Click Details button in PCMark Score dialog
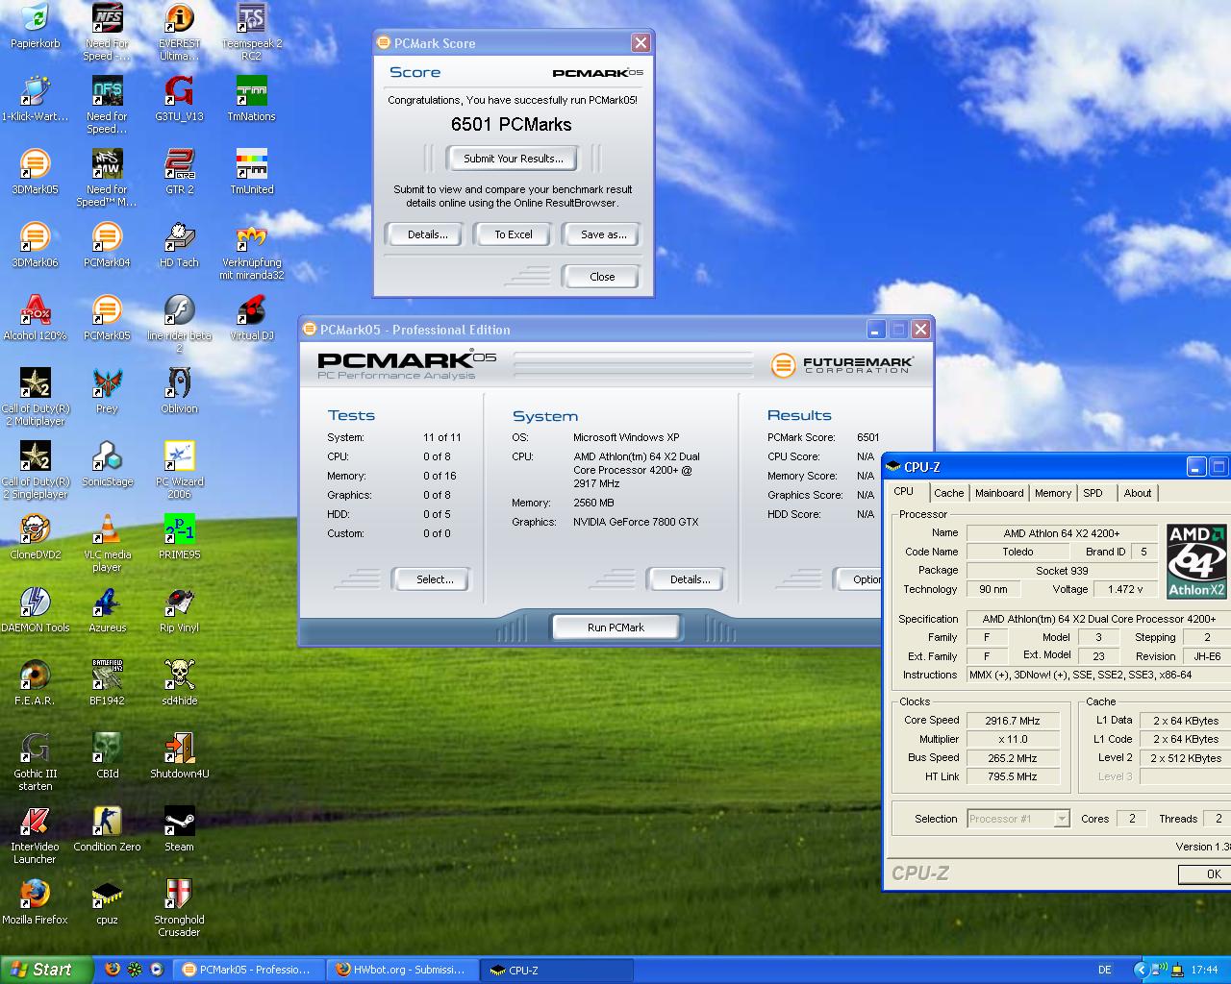The image size is (1231, 984). (x=427, y=234)
